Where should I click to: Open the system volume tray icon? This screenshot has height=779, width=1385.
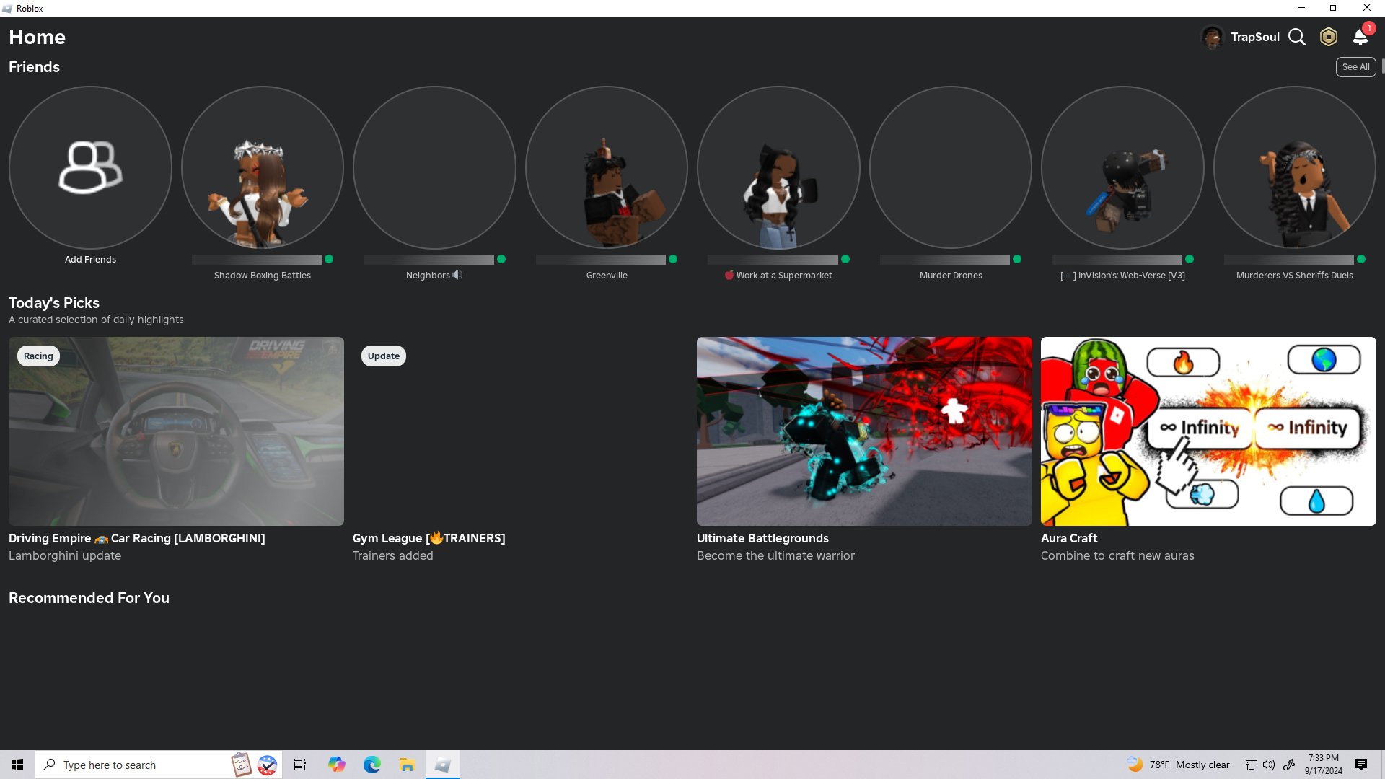[1269, 765]
